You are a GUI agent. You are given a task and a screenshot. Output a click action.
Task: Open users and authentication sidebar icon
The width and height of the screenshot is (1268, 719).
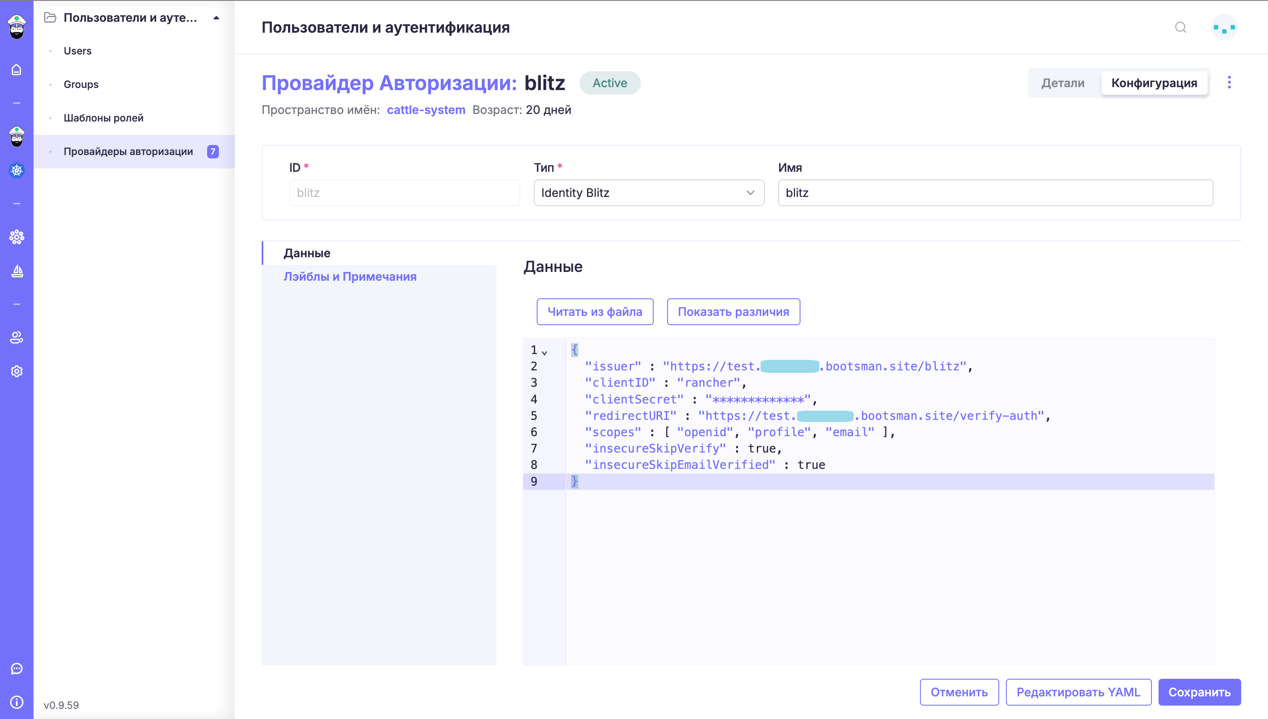(x=16, y=338)
